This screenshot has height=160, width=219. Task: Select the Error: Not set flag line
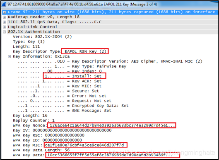pyautogui.click(x=62, y=96)
